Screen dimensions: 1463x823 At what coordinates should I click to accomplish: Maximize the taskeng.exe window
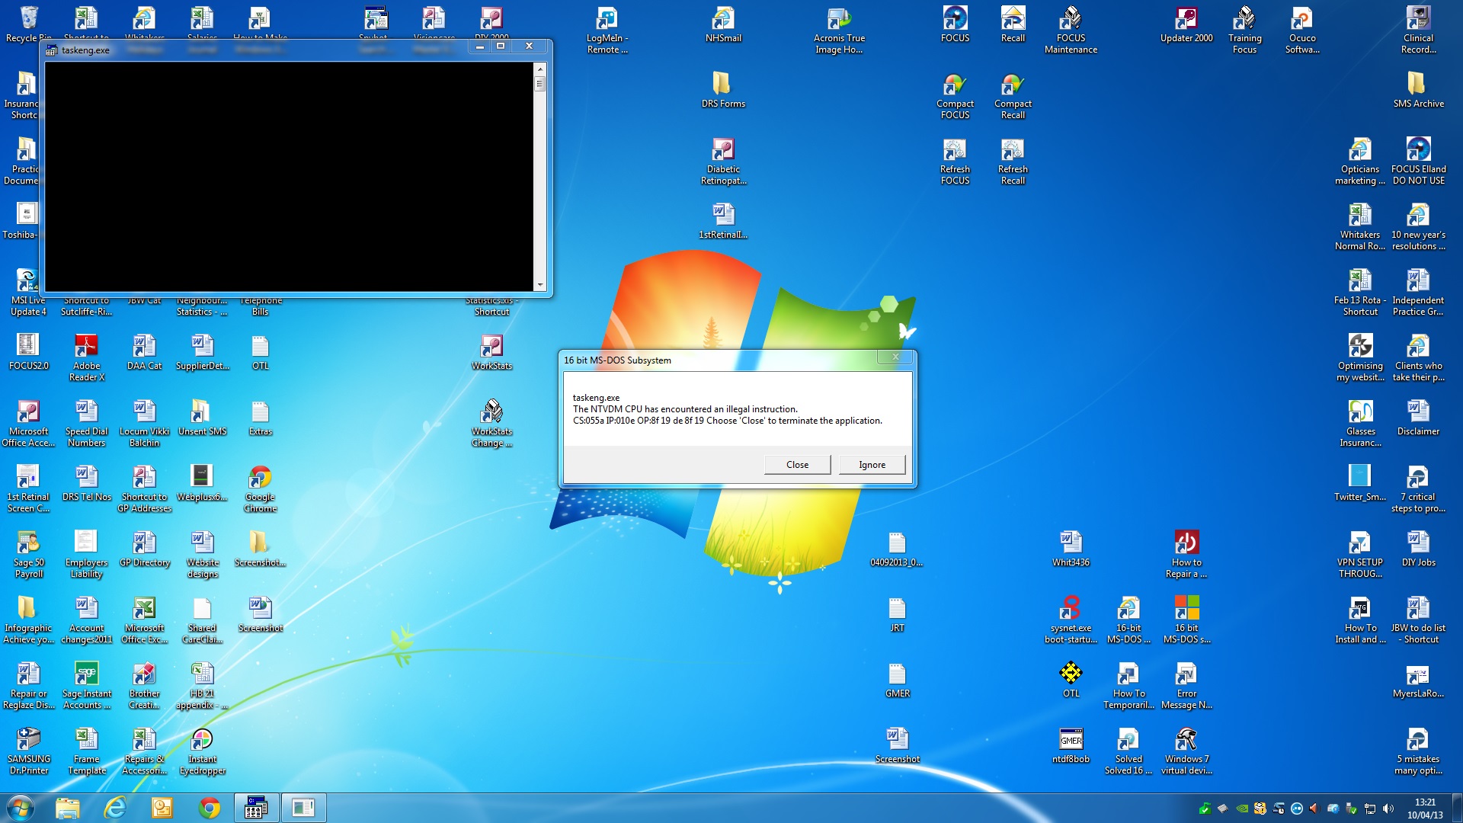(501, 46)
